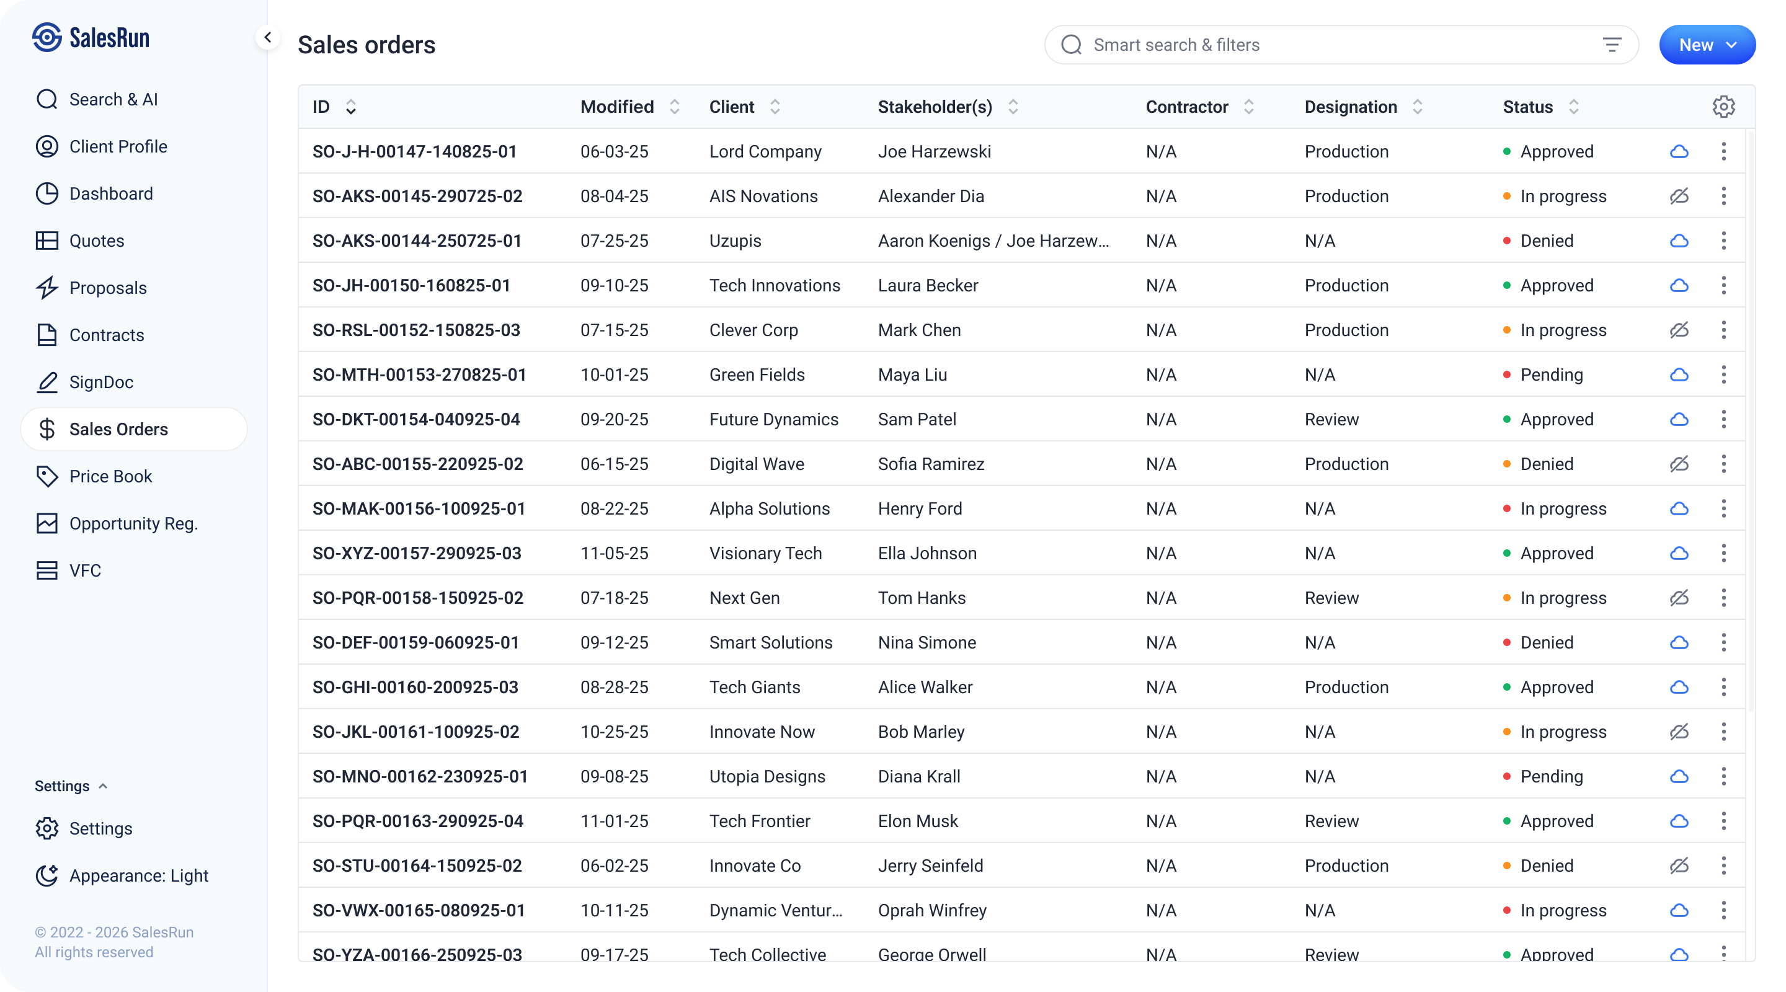Click the Settings gear icon in sidebar
This screenshot has height=992, width=1786.
tap(47, 828)
